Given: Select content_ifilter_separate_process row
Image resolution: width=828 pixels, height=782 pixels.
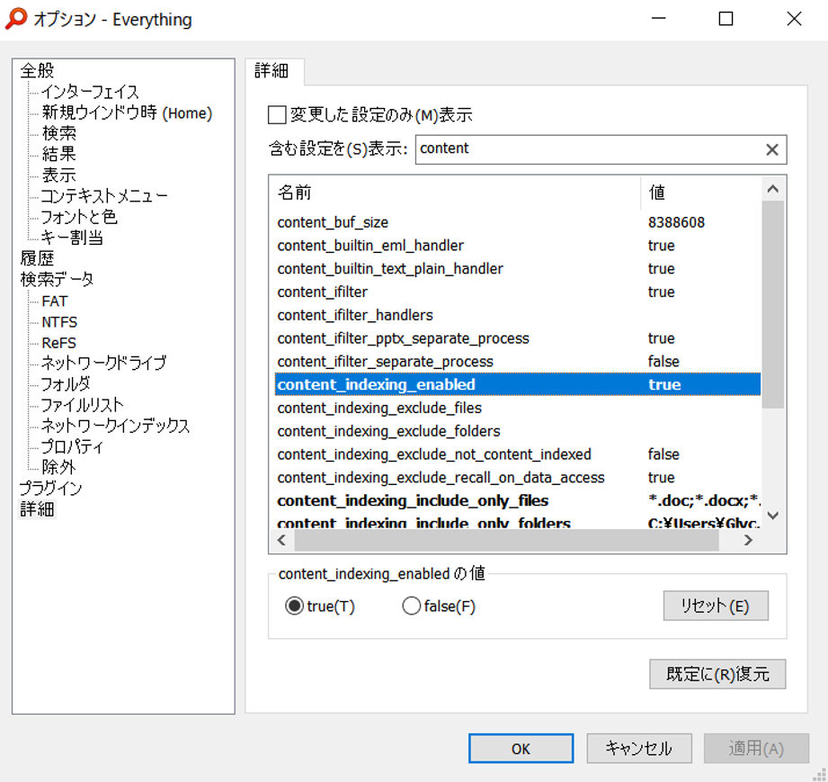Looking at the screenshot, I should coord(518,362).
